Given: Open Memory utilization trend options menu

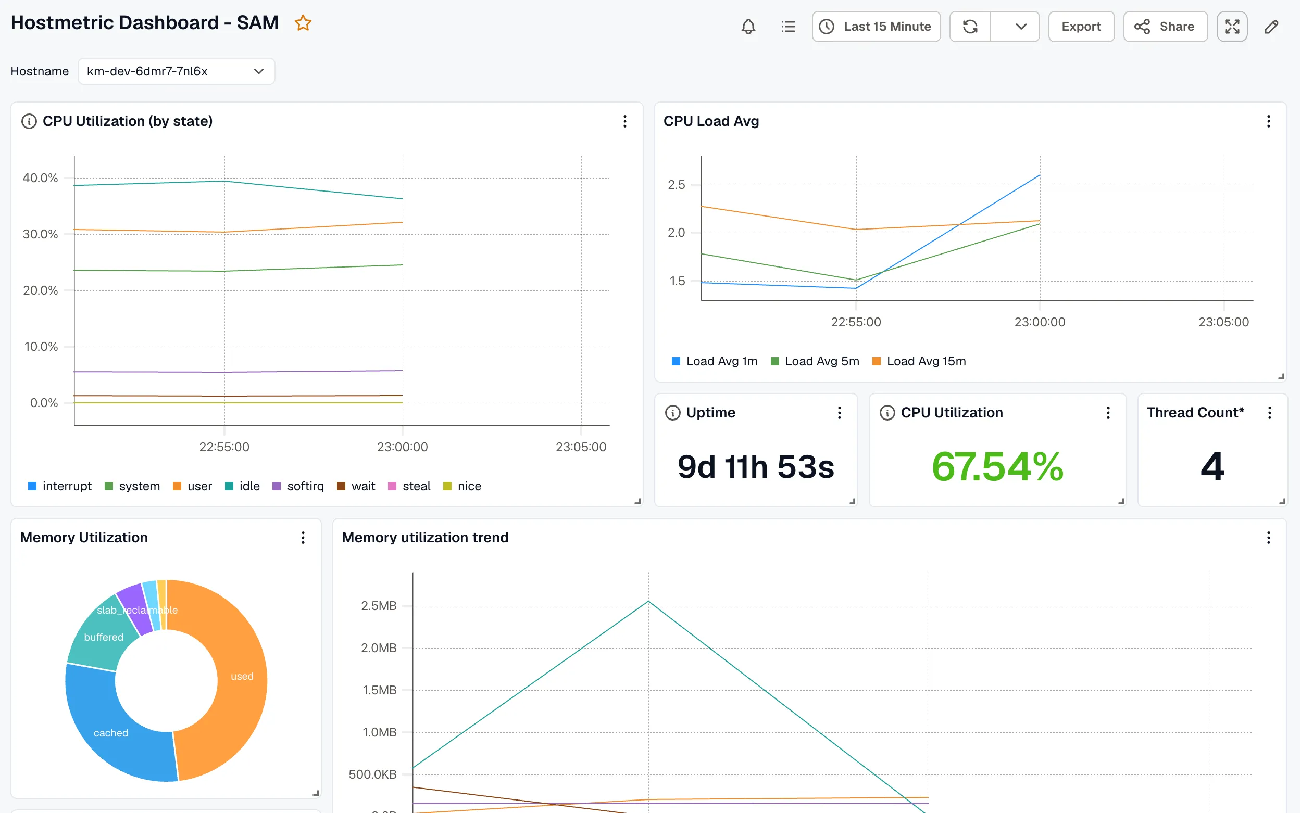Looking at the screenshot, I should coord(1268,538).
